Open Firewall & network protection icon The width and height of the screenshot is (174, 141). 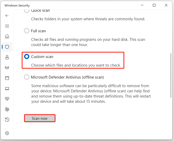point(7,68)
